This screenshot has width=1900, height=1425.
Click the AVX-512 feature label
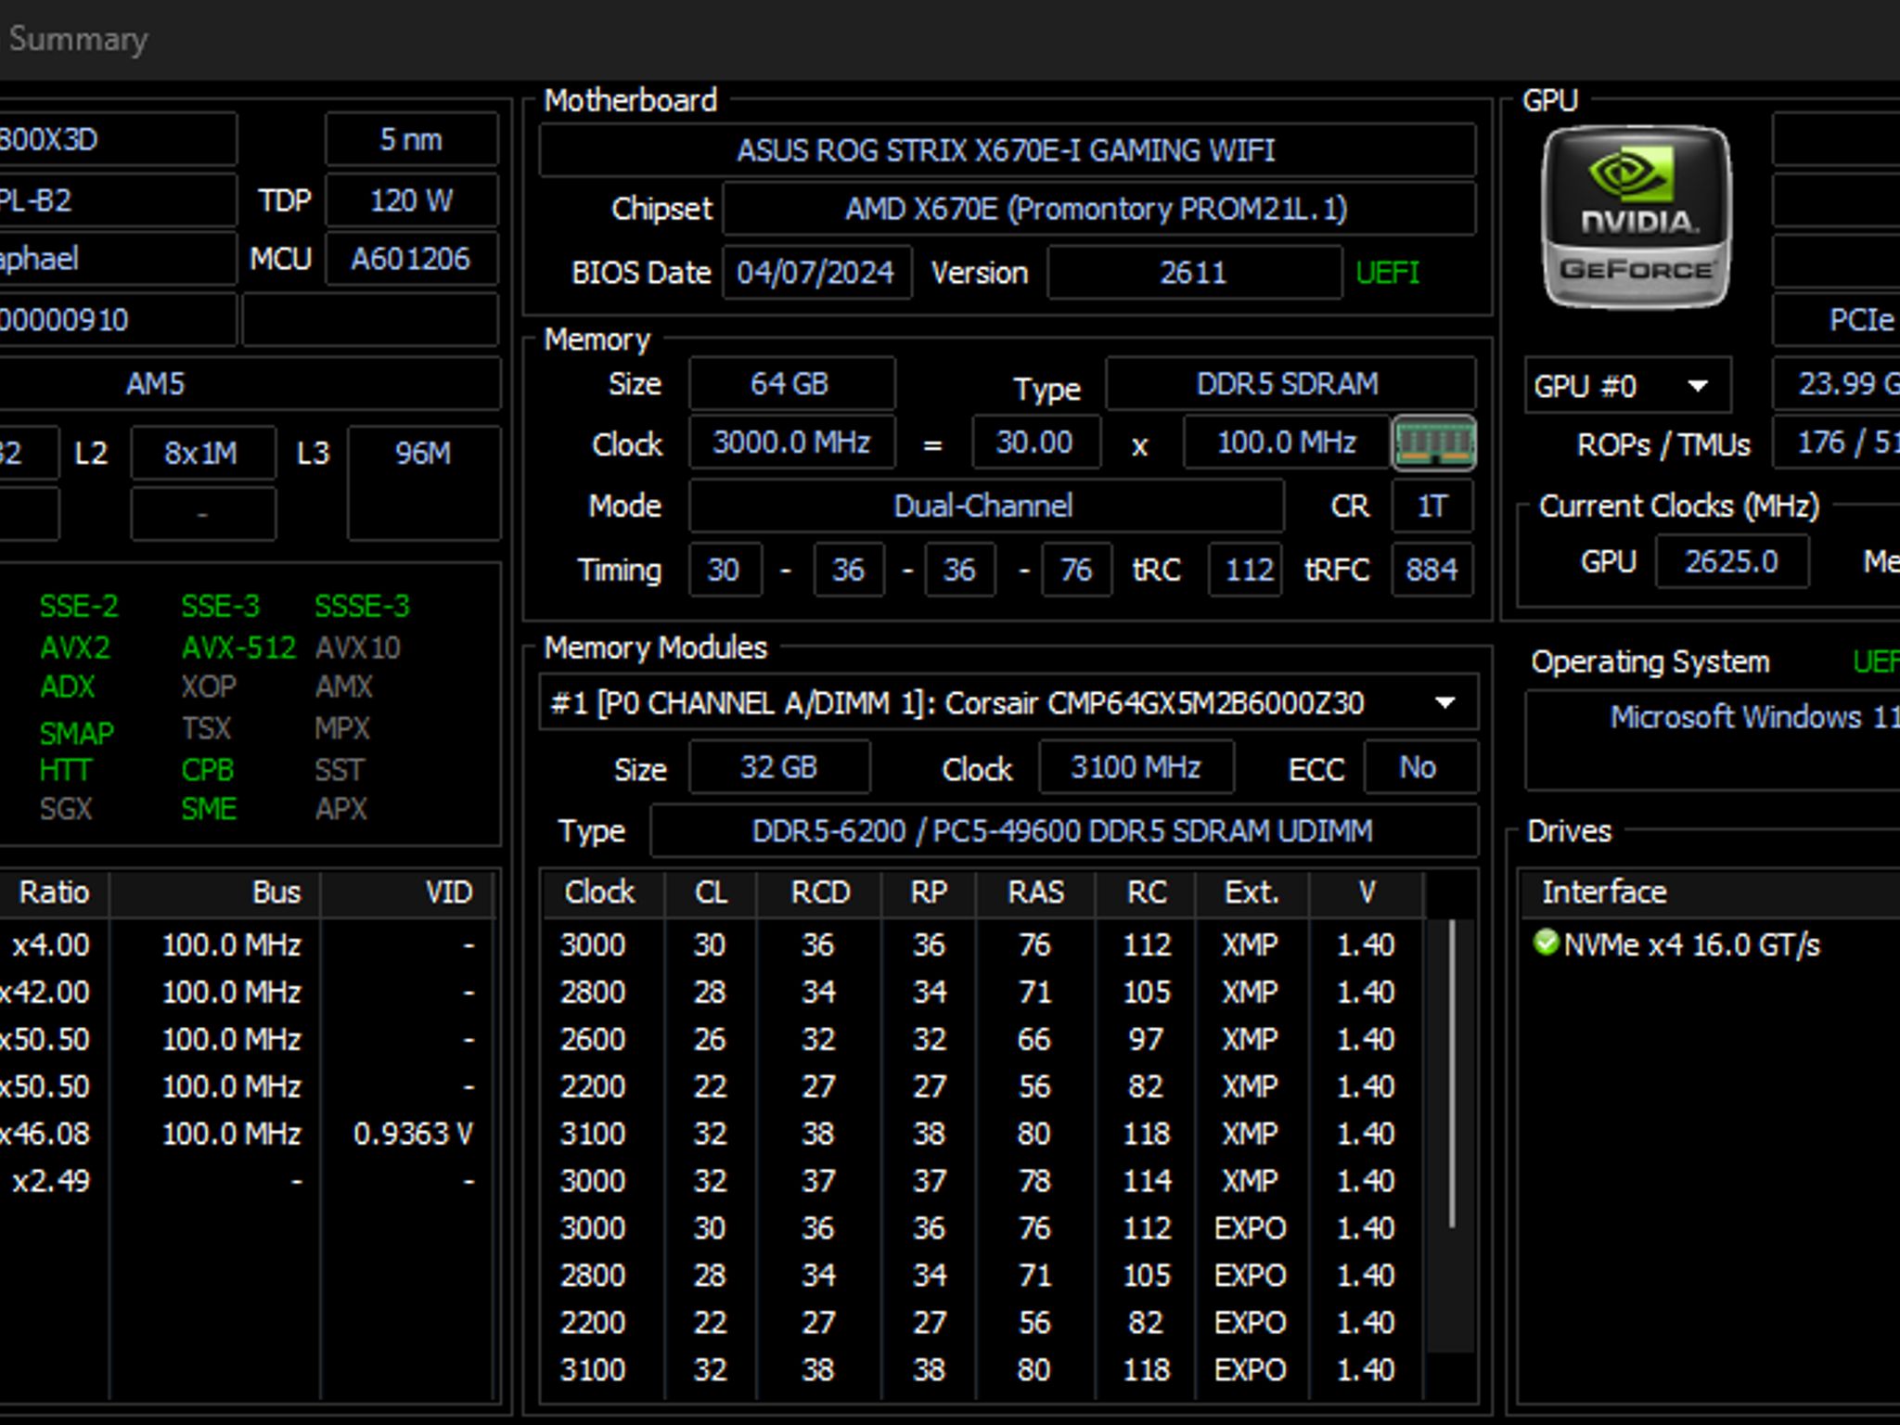pos(238,647)
